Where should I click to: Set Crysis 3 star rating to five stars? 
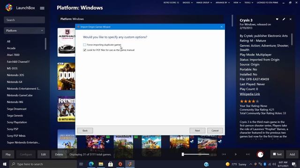(x=257, y=101)
